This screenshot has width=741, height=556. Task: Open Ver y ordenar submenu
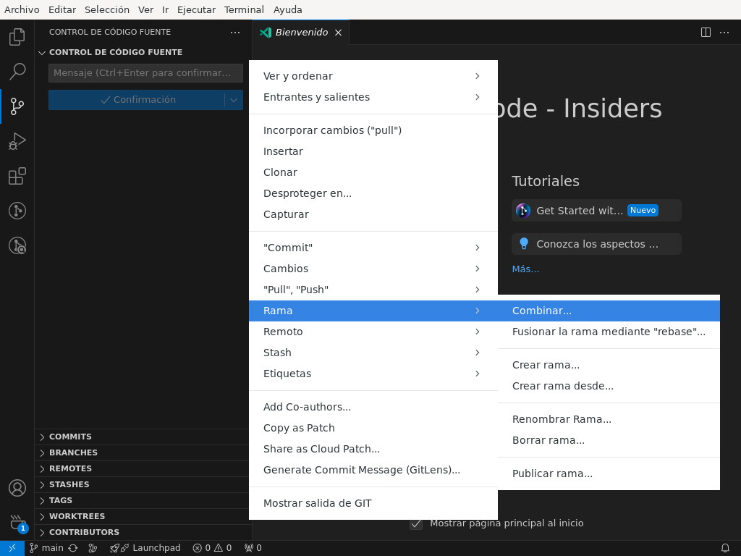click(x=373, y=76)
